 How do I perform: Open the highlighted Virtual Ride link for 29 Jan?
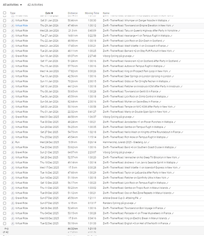tap(22, 25)
